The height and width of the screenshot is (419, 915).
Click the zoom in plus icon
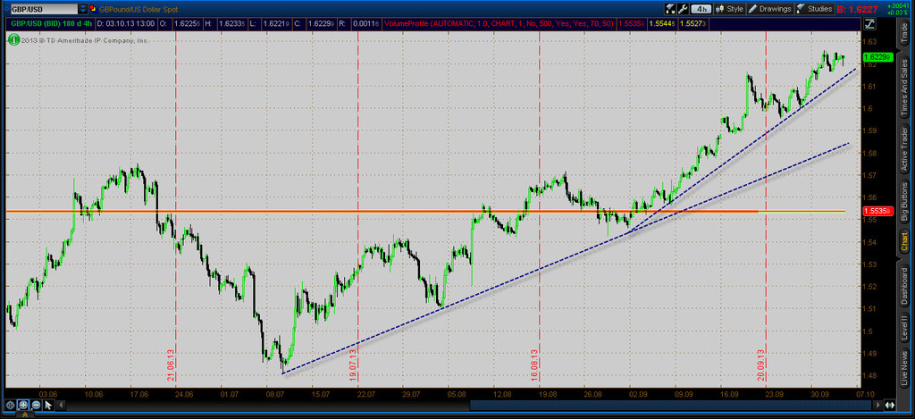point(23,405)
